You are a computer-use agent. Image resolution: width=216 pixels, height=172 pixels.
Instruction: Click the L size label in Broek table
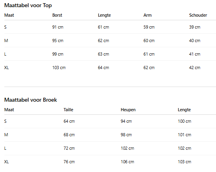click(x=5, y=148)
